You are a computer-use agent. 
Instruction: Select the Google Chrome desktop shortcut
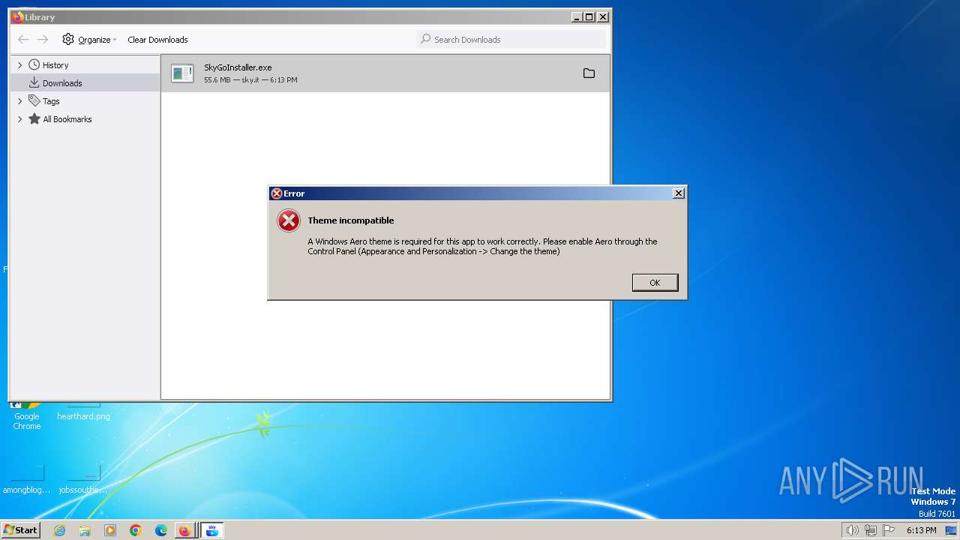click(27, 416)
